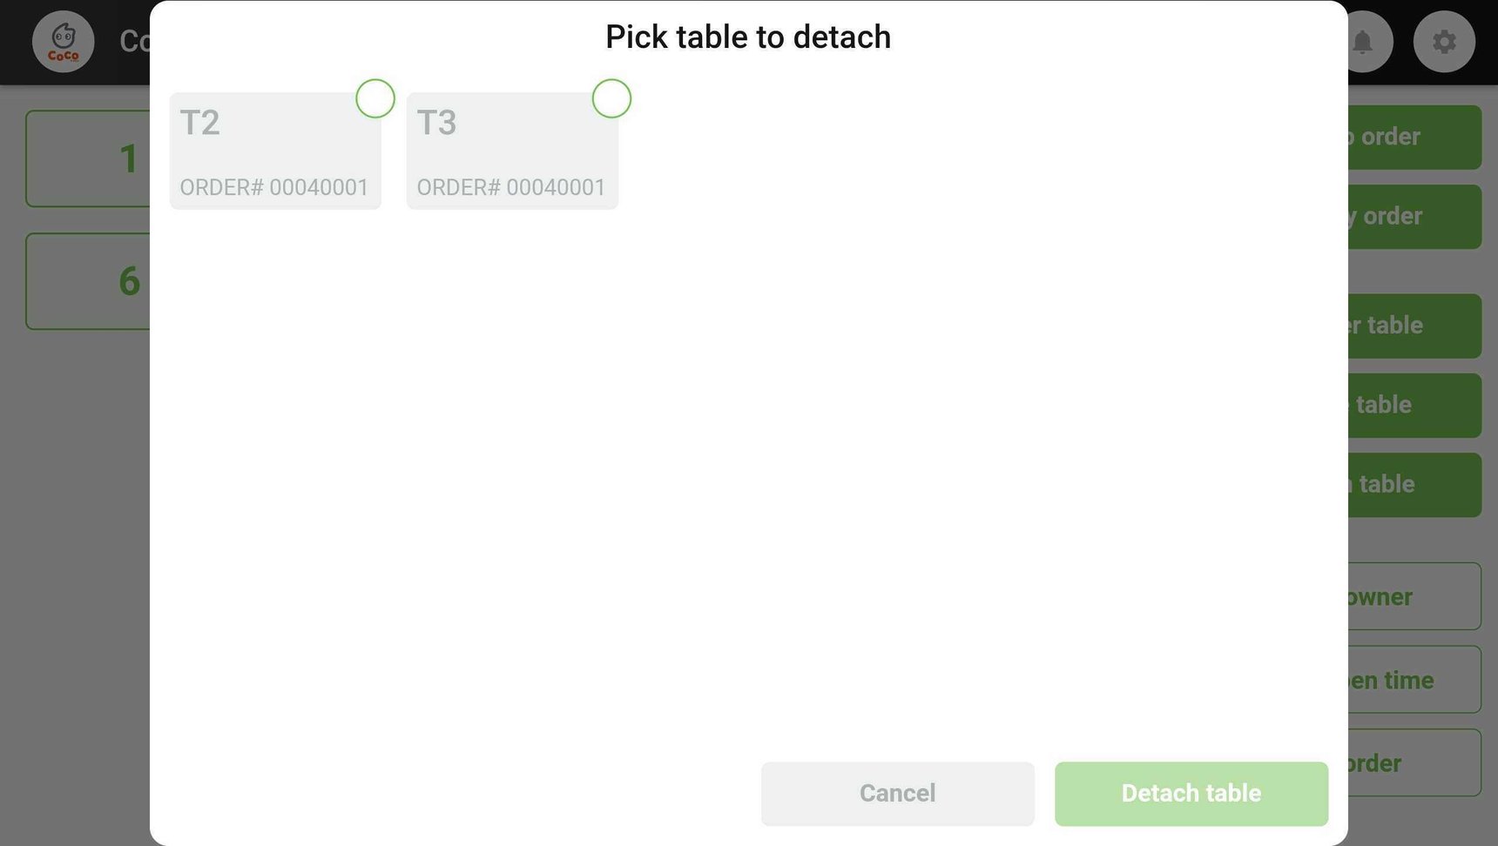Select the circle on table T2
Image resolution: width=1498 pixels, height=846 pixels.
(x=374, y=98)
